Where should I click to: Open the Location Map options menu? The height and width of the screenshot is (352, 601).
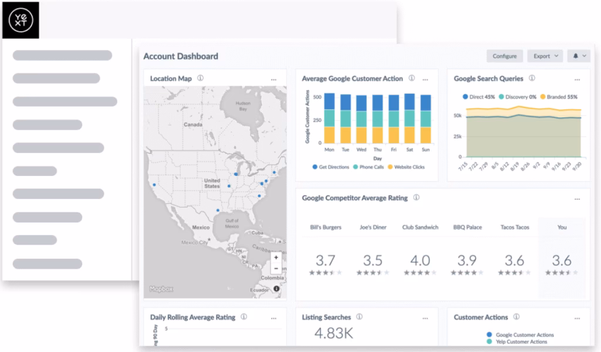tap(274, 78)
